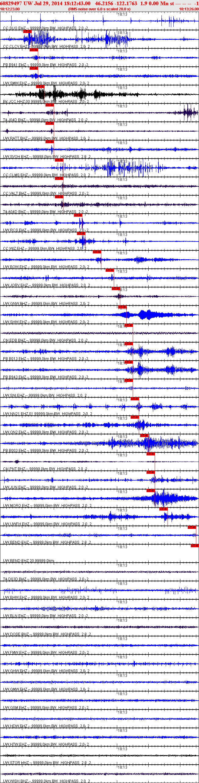Click the pick marker on UW.ON2 trace
Viewport: 199px width, 783px height.
pos(135,417)
